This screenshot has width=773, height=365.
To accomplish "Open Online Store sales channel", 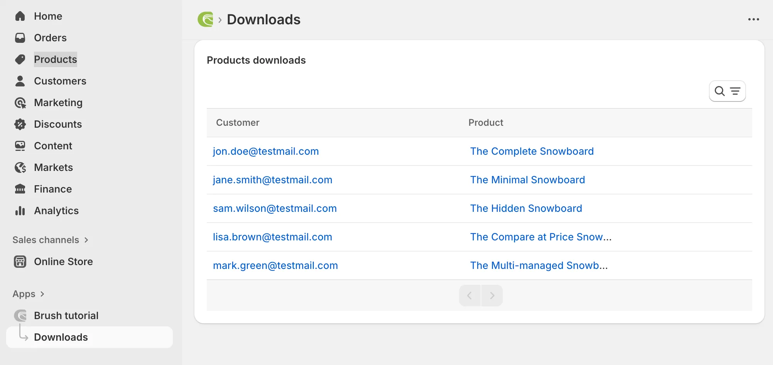I will [63, 262].
